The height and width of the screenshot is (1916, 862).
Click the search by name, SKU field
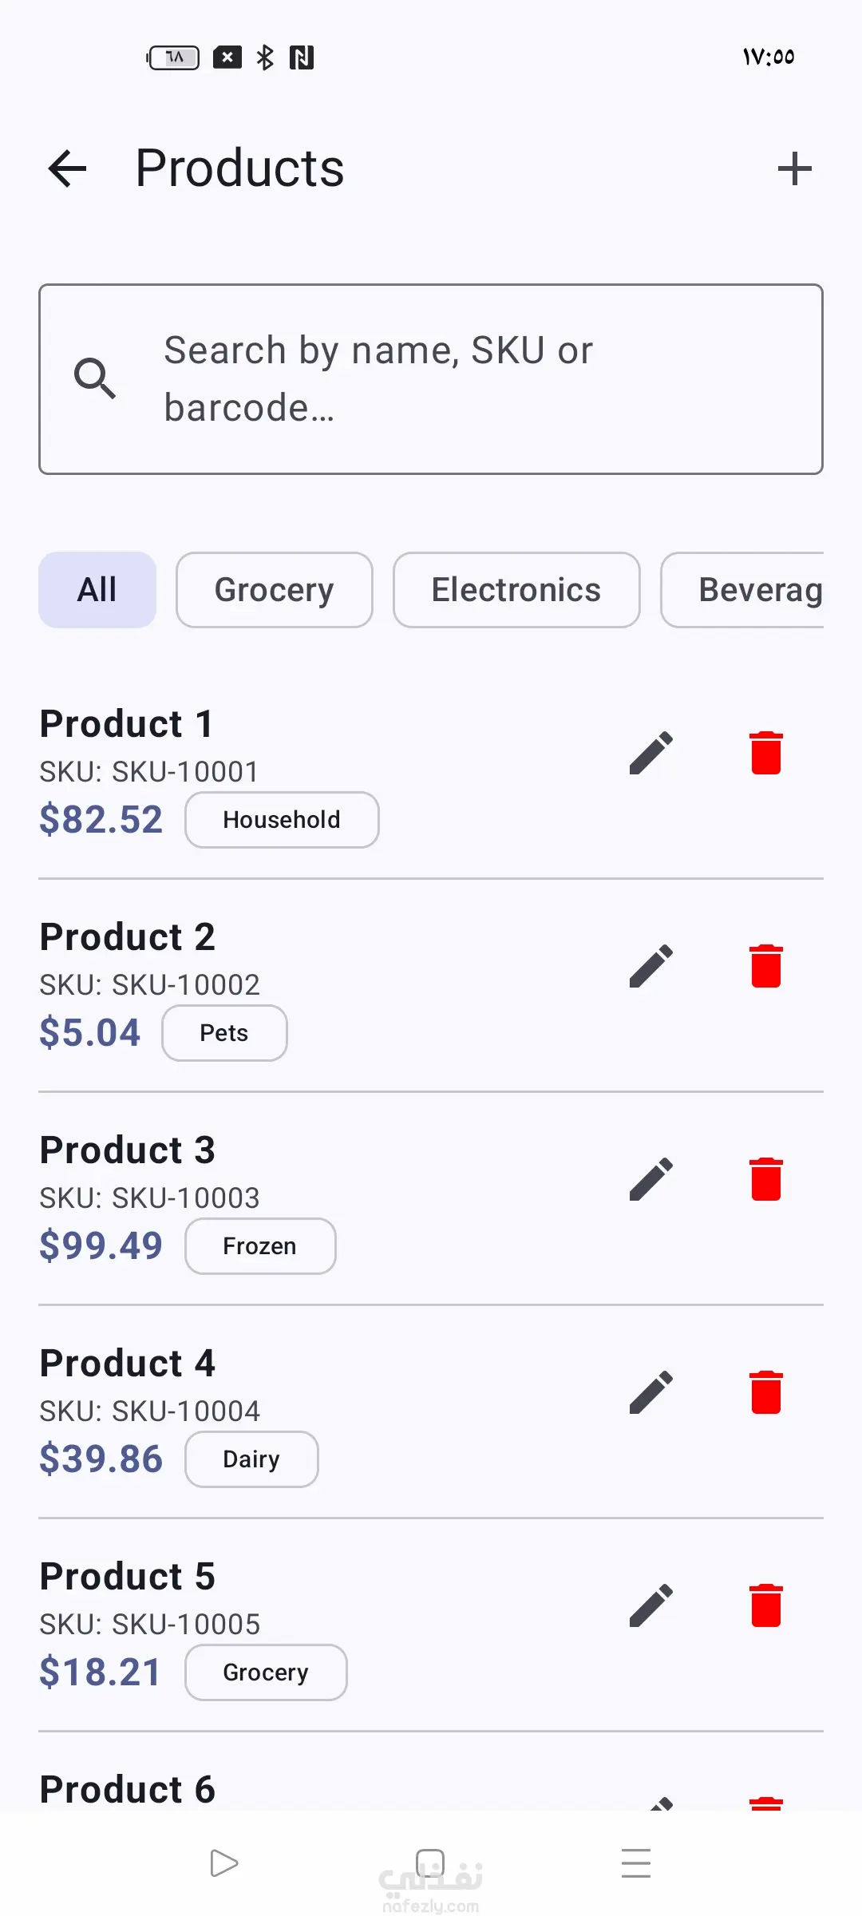pyautogui.click(x=431, y=379)
